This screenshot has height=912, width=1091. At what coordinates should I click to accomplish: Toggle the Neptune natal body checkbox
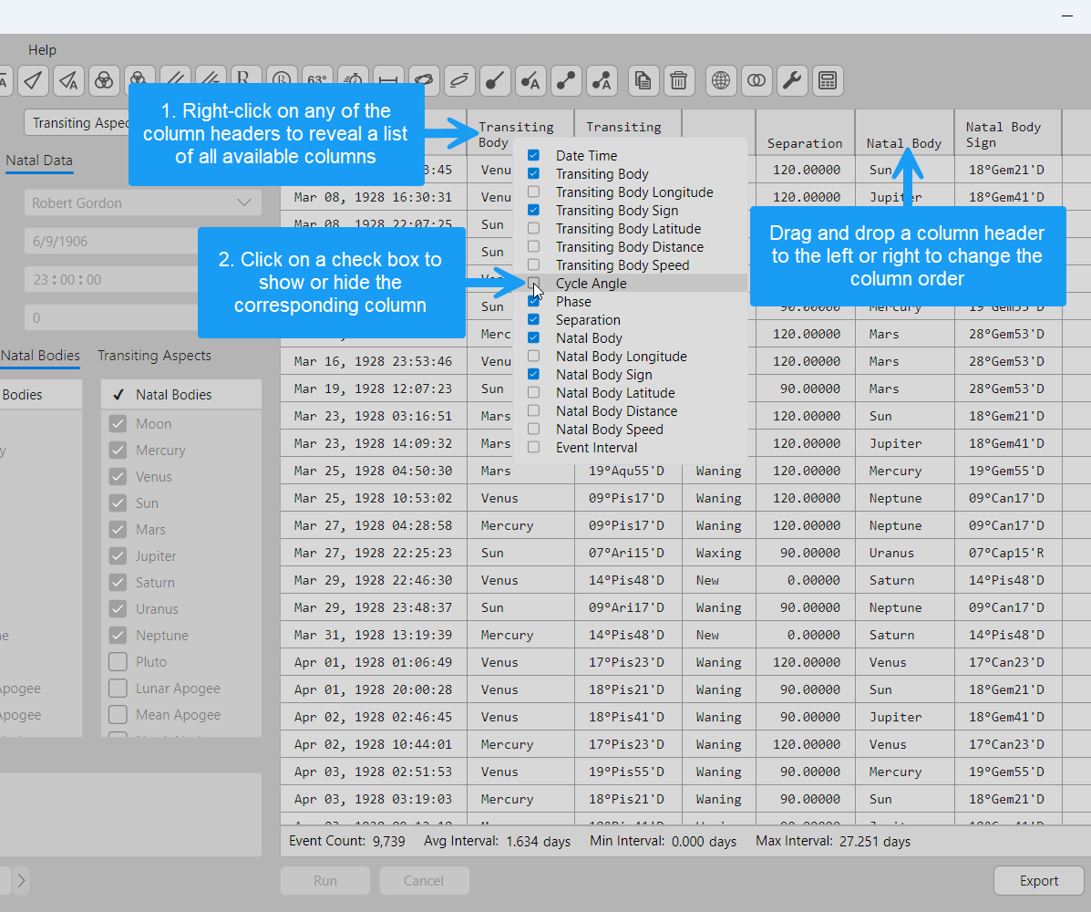coord(118,635)
